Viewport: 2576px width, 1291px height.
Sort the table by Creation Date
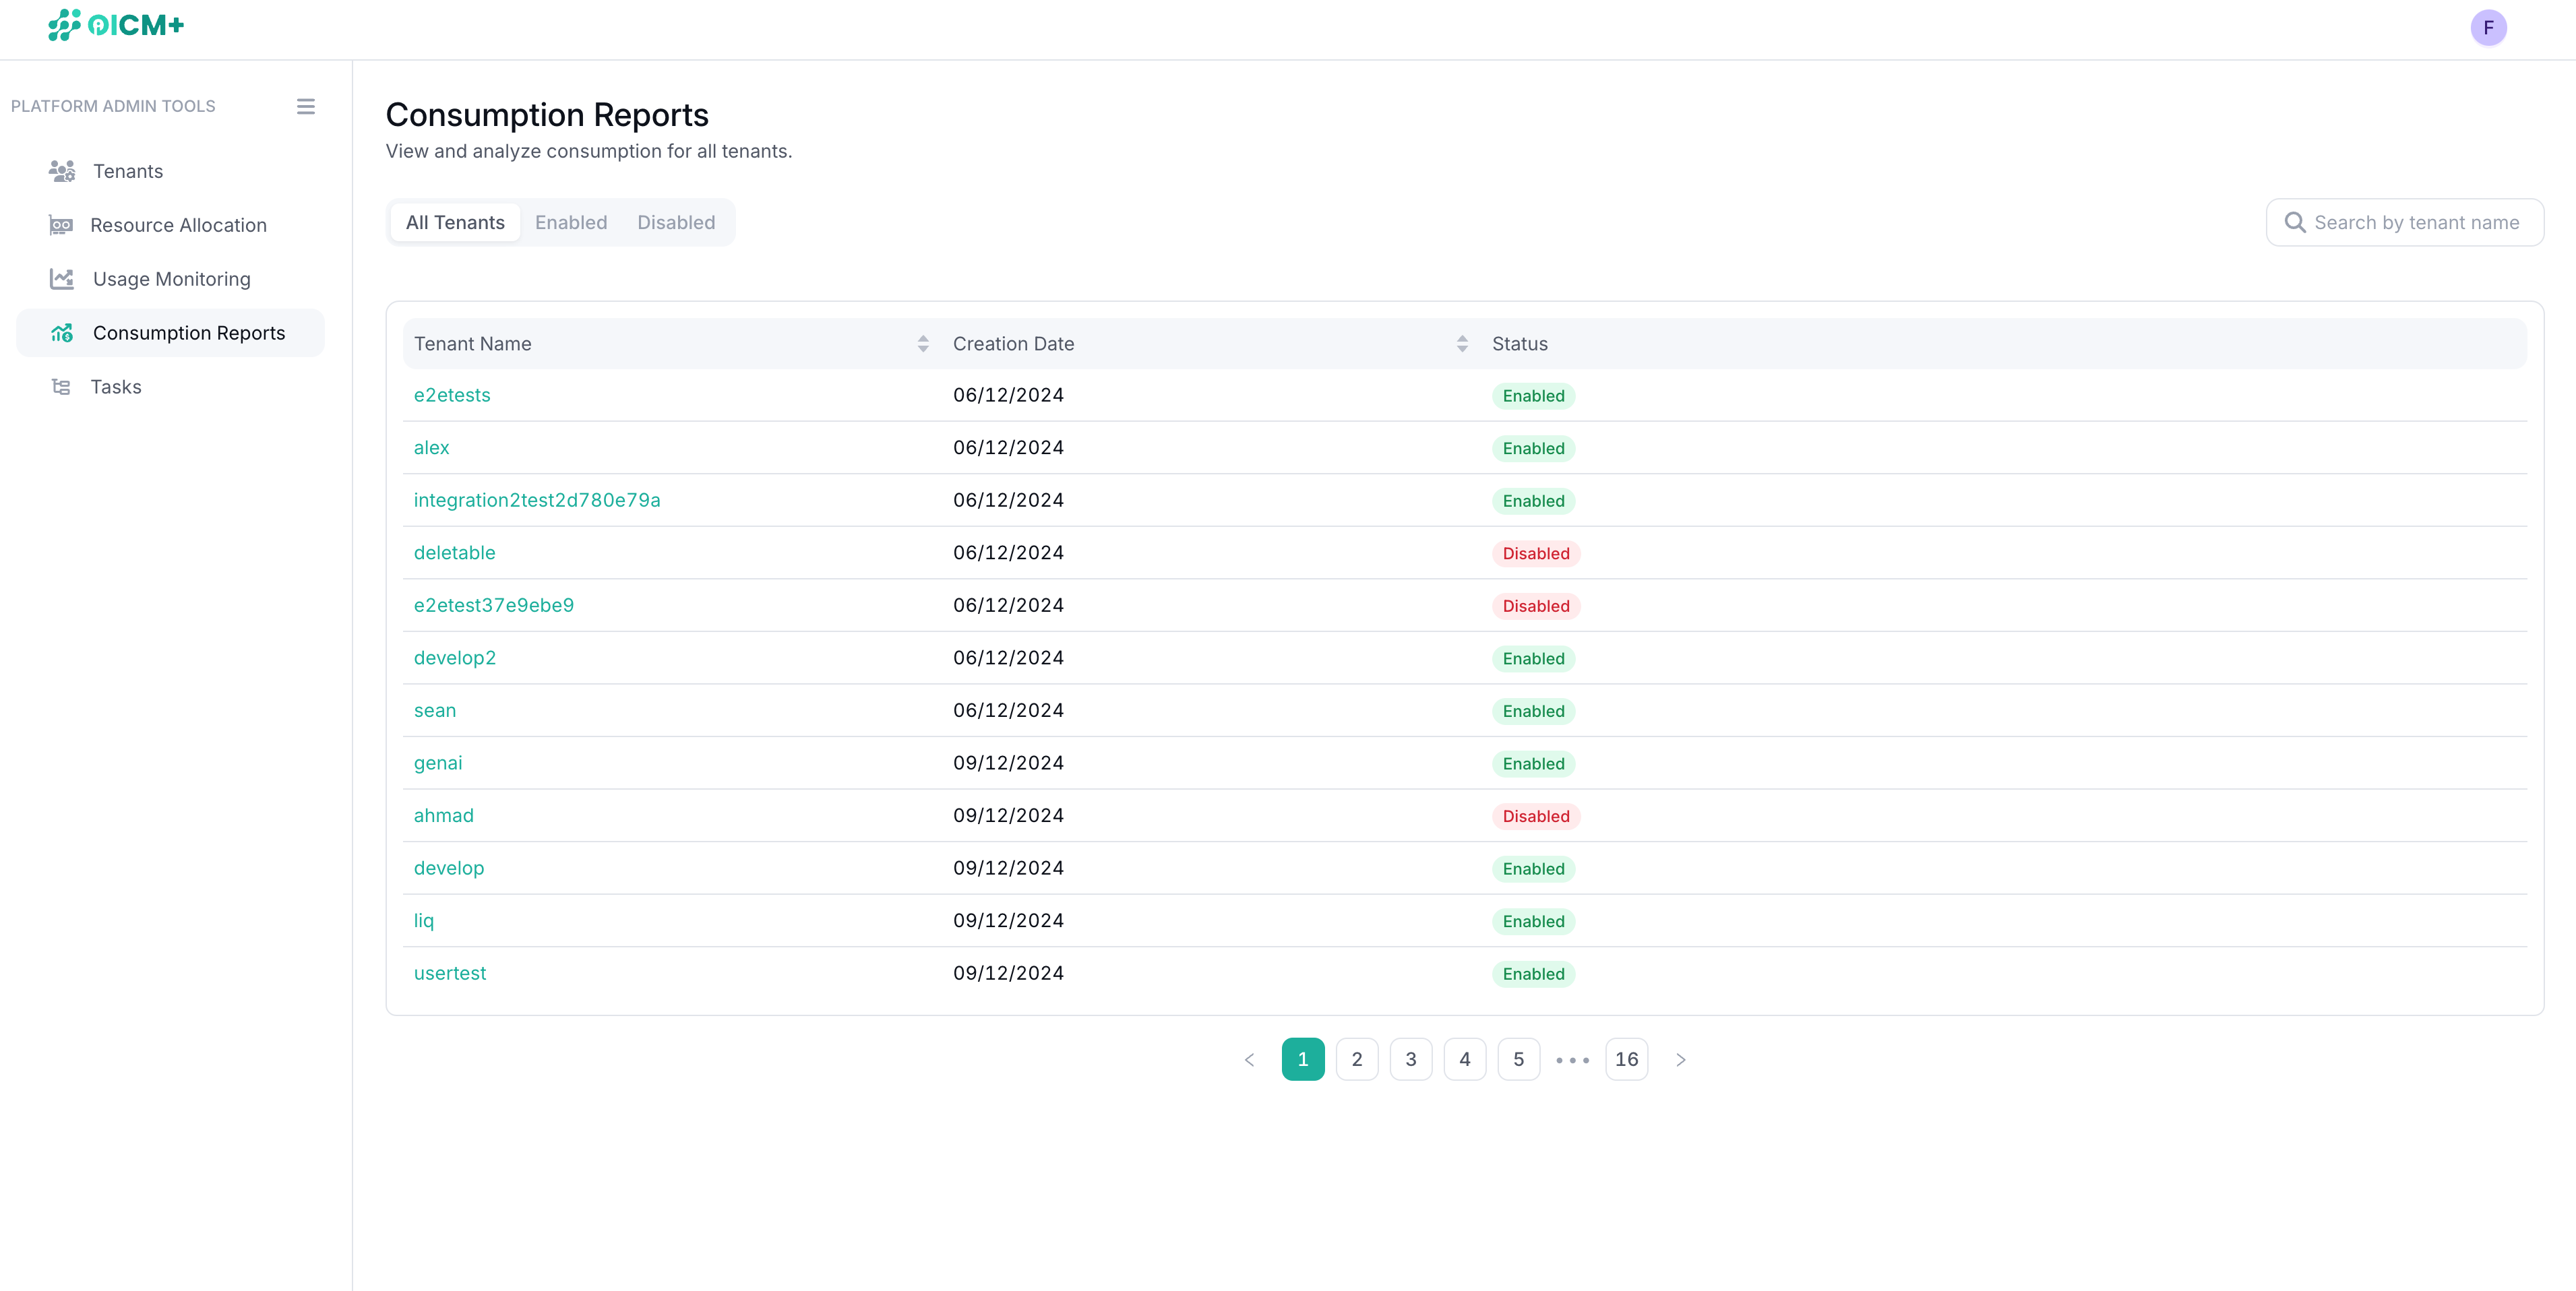coord(1462,343)
